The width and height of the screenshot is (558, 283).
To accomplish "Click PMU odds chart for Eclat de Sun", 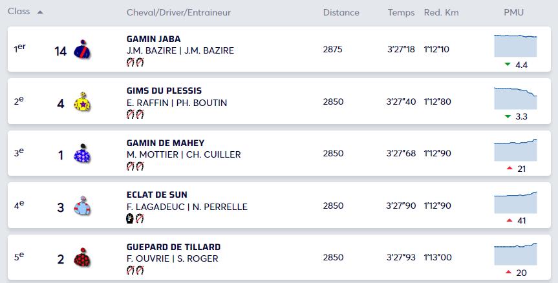I will click(x=515, y=202).
